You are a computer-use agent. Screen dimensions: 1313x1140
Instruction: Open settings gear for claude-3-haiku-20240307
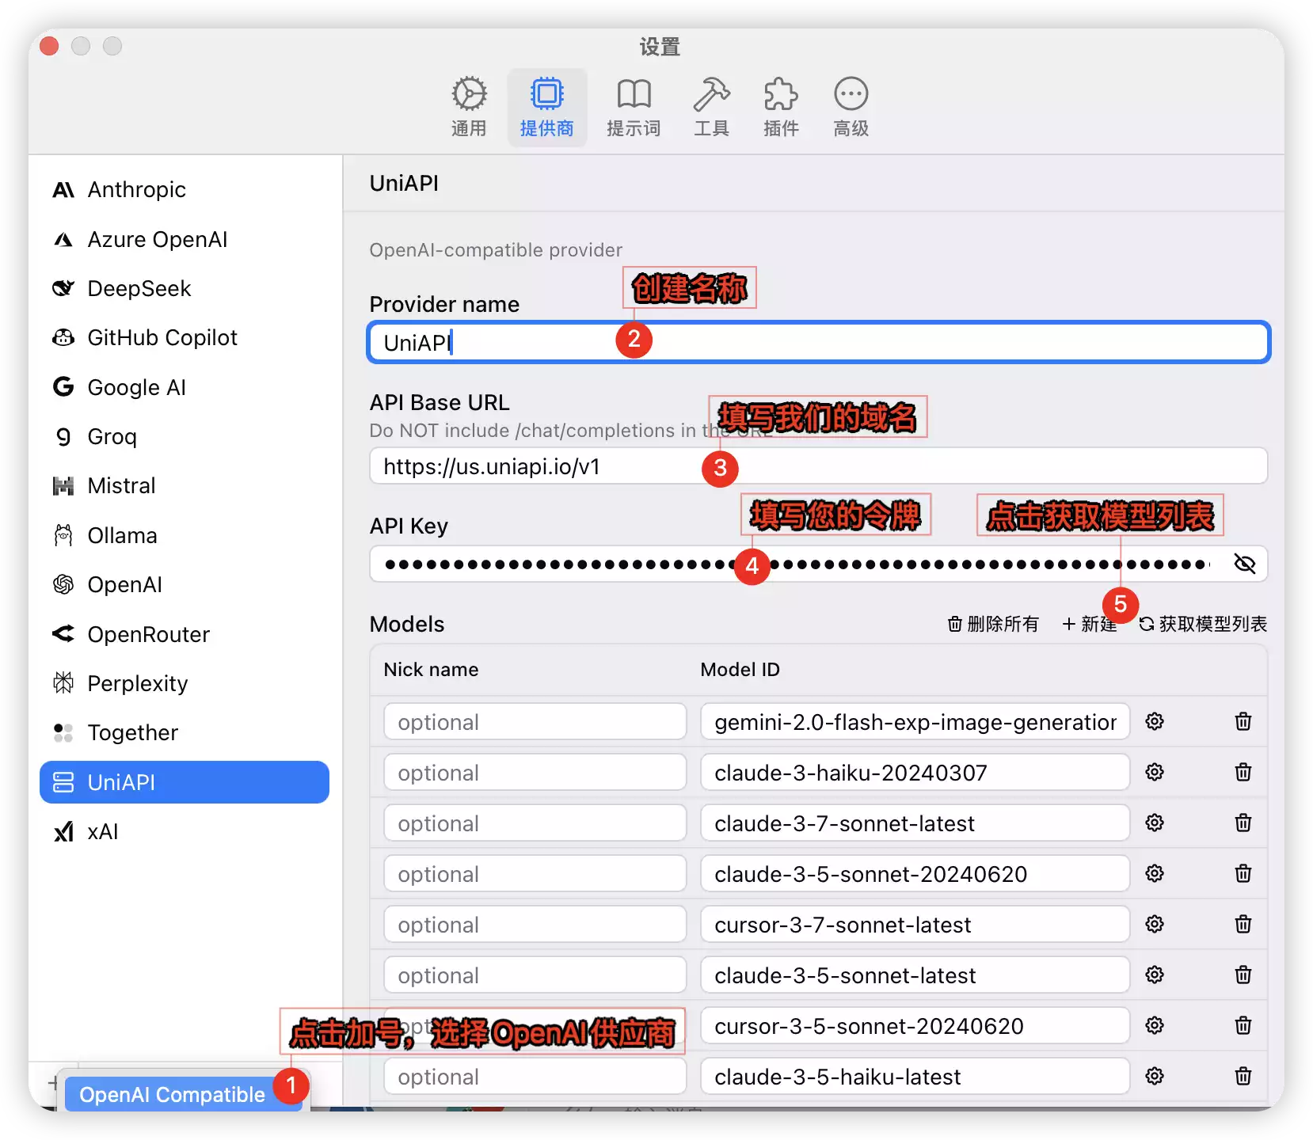pyautogui.click(x=1155, y=772)
